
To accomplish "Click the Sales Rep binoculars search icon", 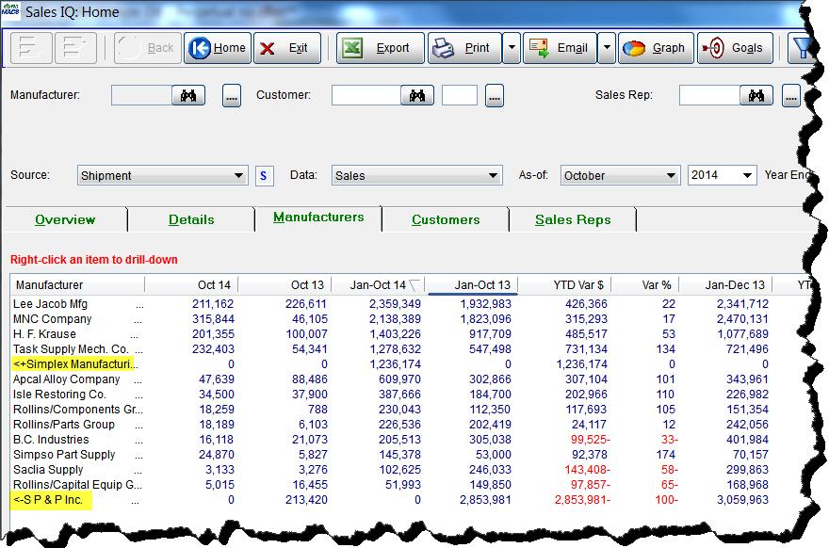I will pos(756,96).
